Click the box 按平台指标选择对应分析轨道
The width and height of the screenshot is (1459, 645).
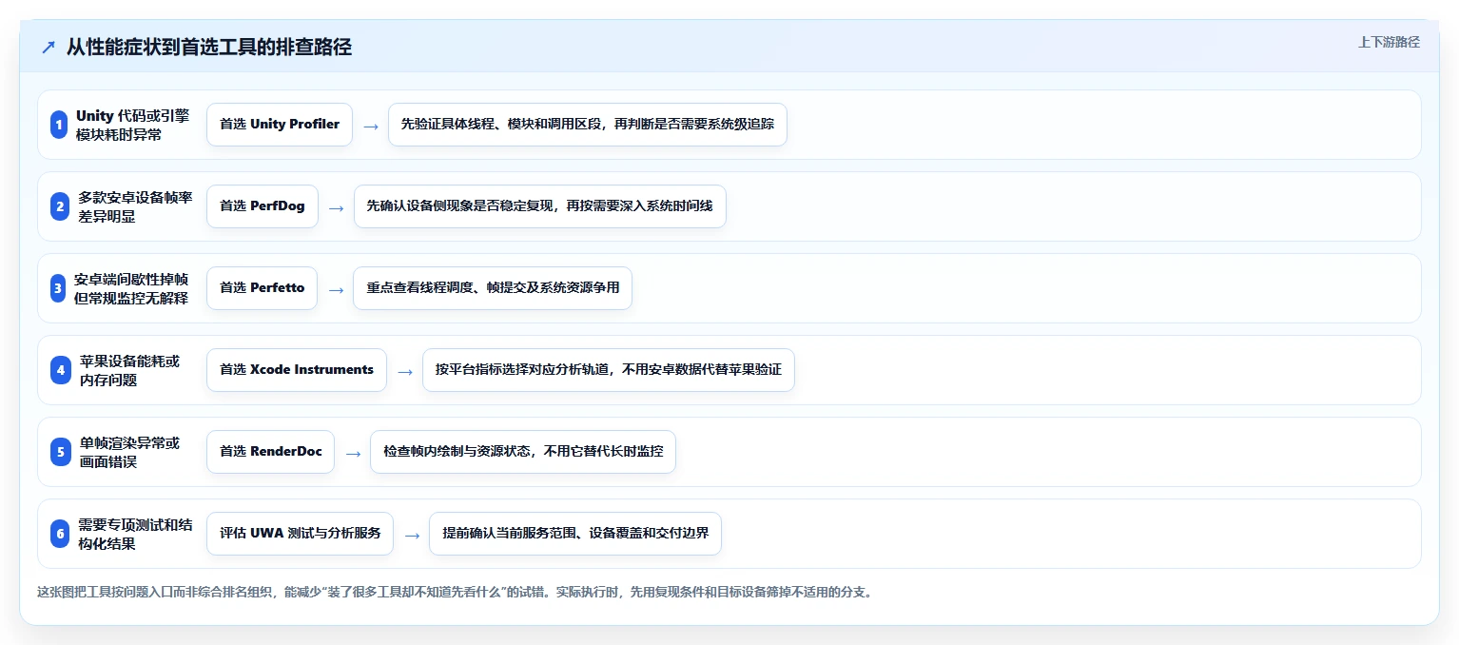coord(609,370)
